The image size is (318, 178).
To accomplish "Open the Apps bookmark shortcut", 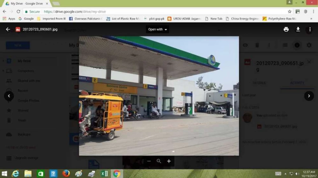I will click(9, 18).
